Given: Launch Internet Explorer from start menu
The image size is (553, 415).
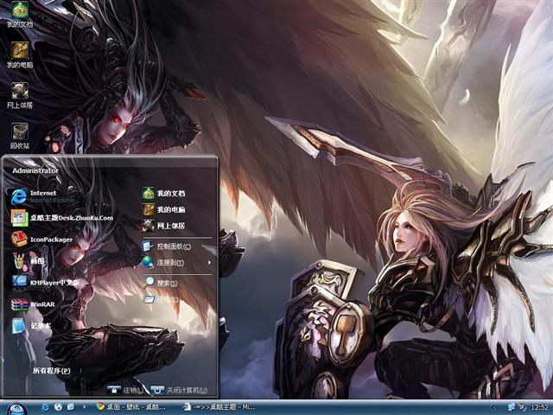Looking at the screenshot, I should tap(42, 196).
